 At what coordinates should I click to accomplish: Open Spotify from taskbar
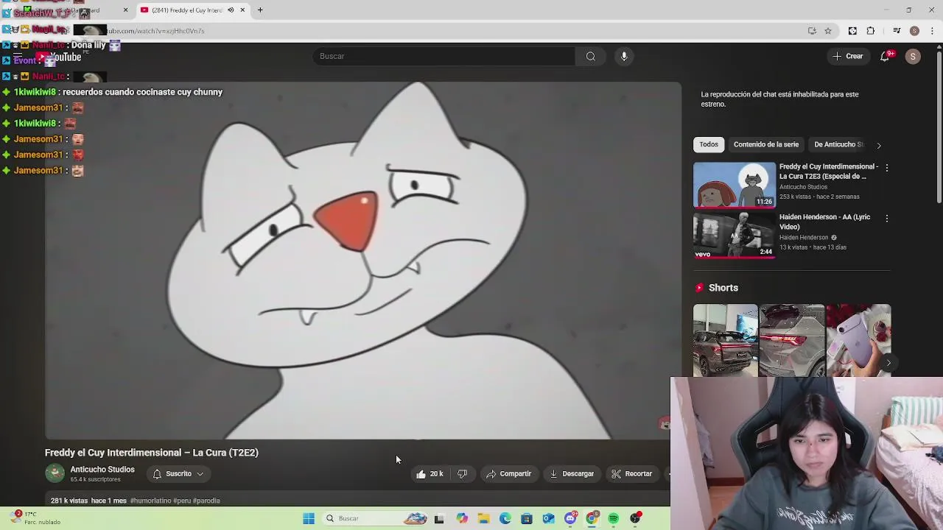[613, 519]
